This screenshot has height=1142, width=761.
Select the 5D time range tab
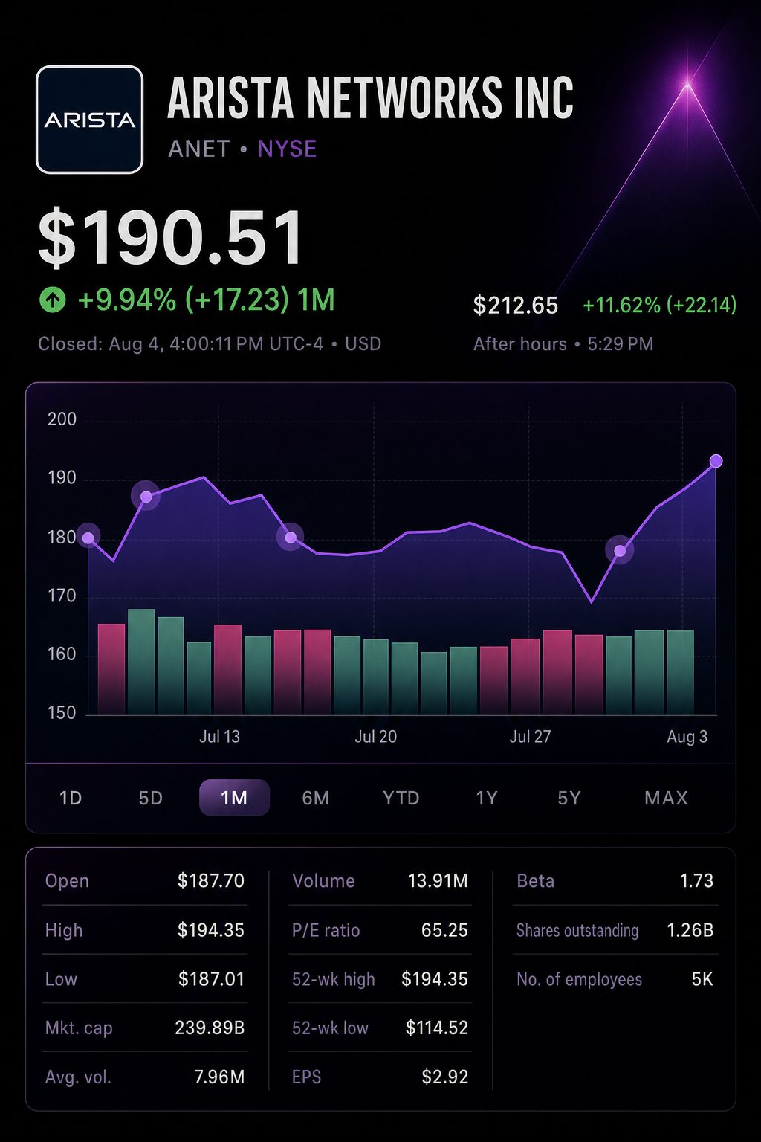click(150, 798)
